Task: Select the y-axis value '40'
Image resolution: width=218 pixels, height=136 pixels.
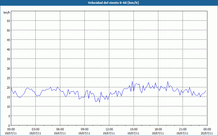Action: [8, 49]
